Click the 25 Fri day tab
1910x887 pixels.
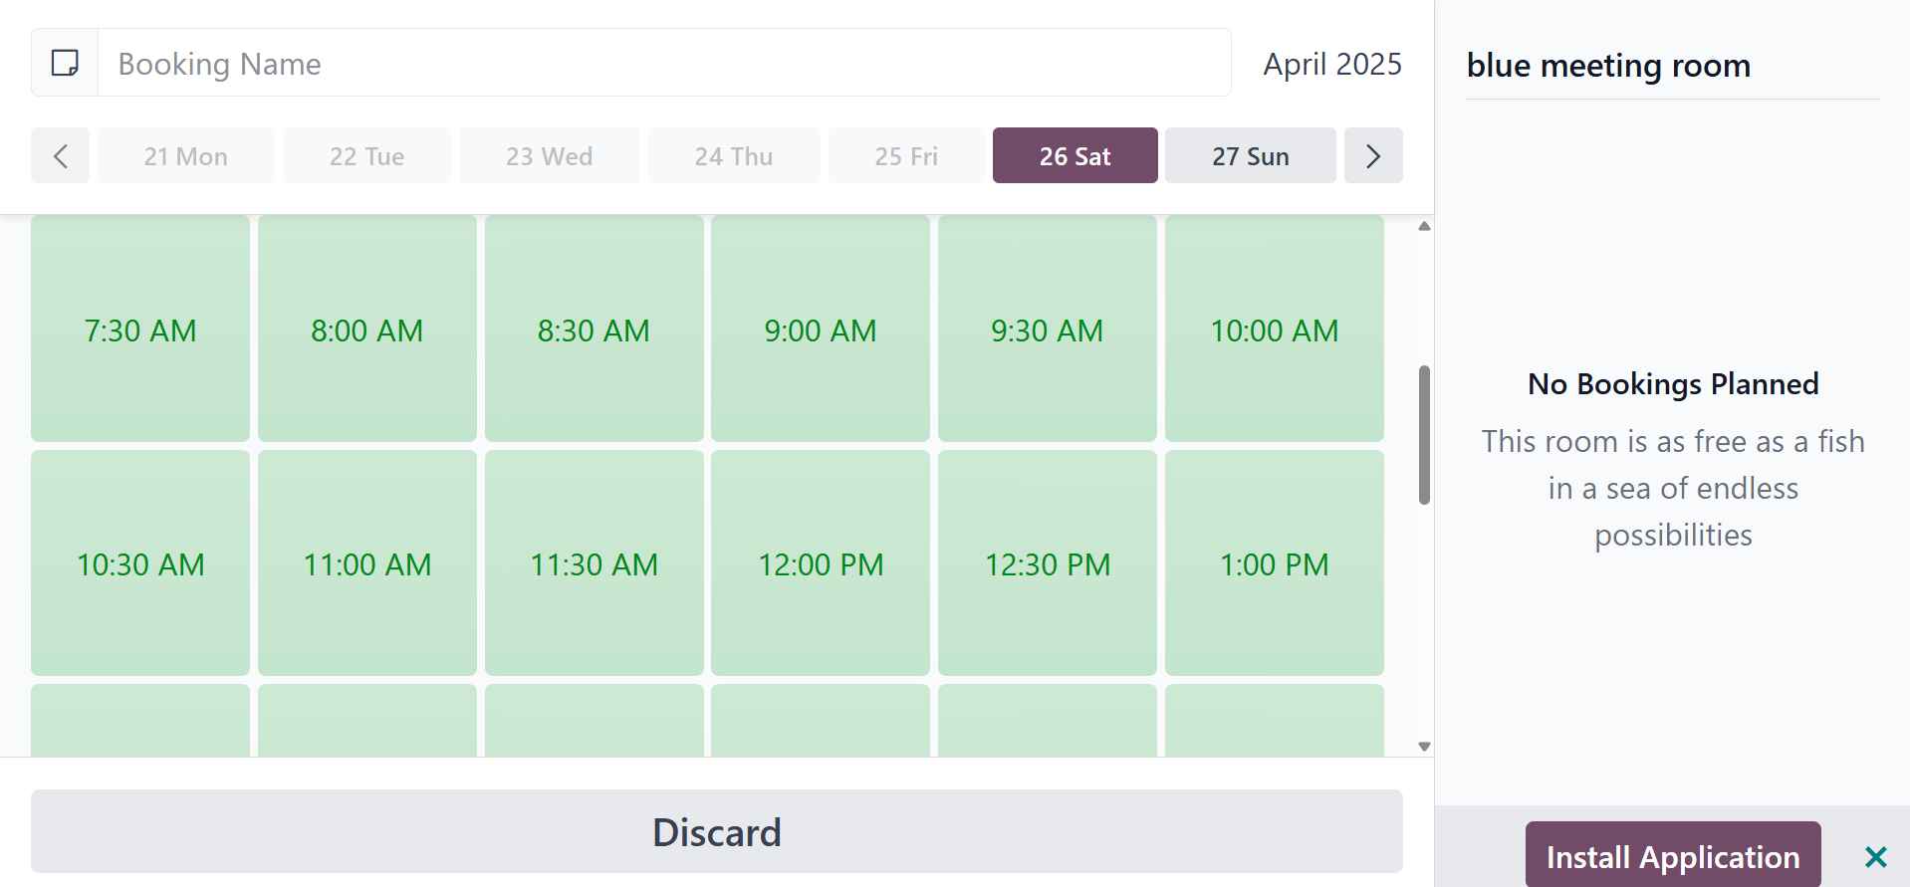906,156
